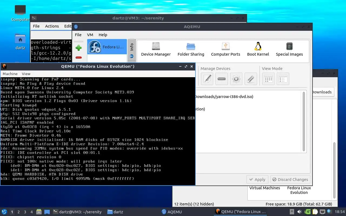
Task: Open Computer Ports settings
Action: click(x=225, y=49)
